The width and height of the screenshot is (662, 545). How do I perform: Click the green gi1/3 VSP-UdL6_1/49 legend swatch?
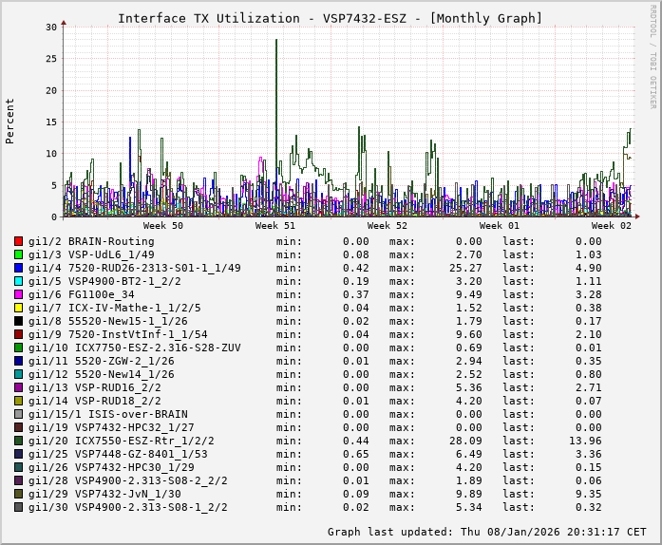(18, 254)
